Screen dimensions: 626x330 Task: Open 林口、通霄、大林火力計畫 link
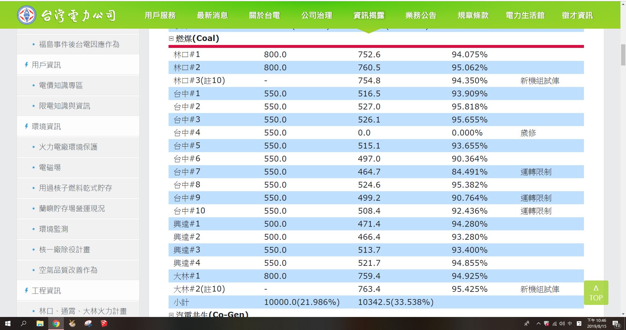[x=83, y=311]
